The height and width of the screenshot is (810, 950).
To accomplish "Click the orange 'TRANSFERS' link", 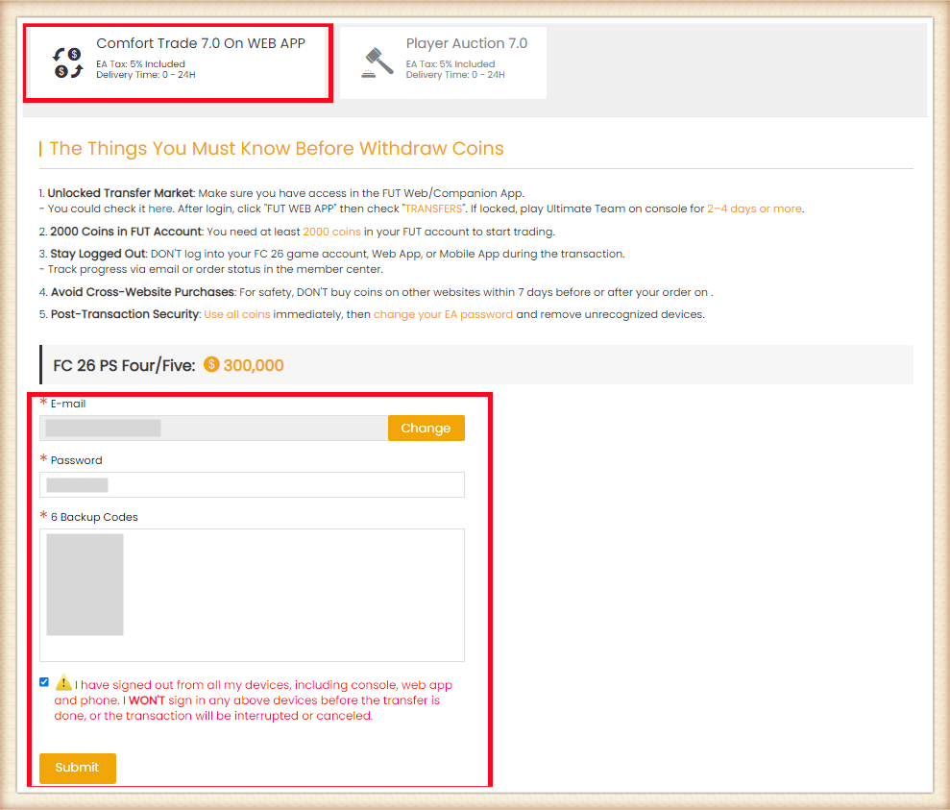I will coord(432,209).
